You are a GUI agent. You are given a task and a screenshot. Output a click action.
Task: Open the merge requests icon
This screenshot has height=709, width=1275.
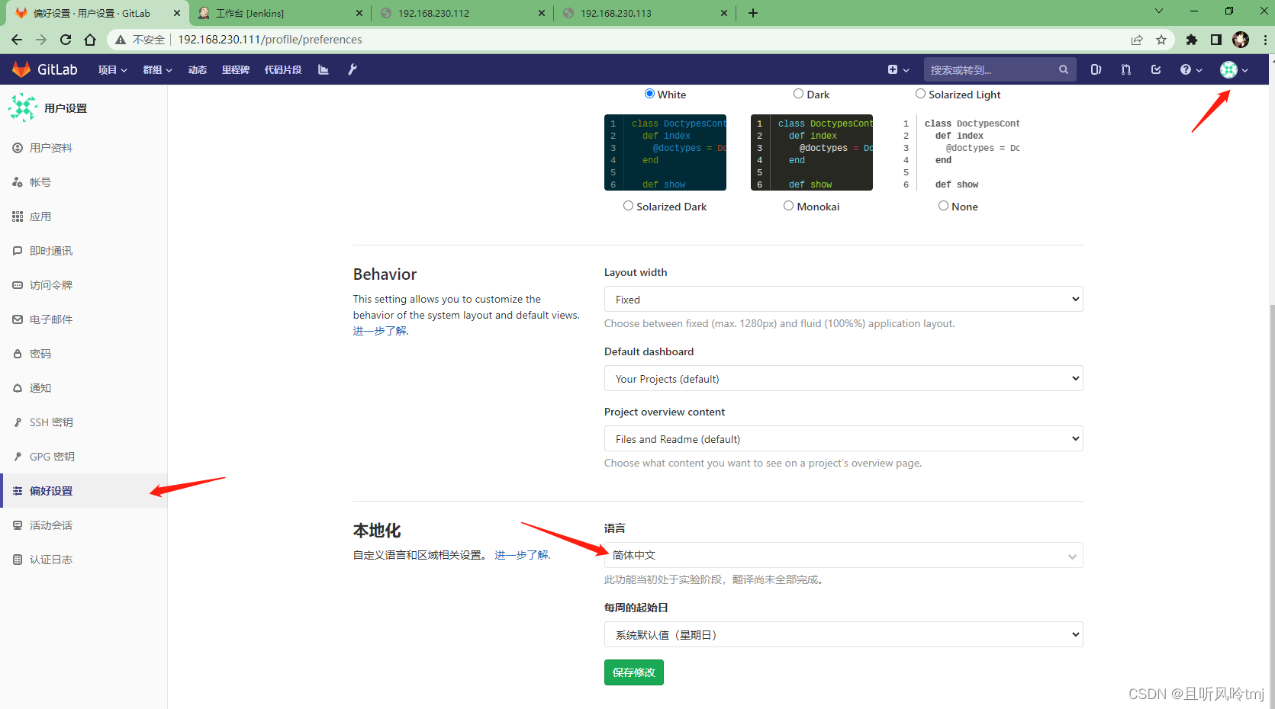(1126, 69)
